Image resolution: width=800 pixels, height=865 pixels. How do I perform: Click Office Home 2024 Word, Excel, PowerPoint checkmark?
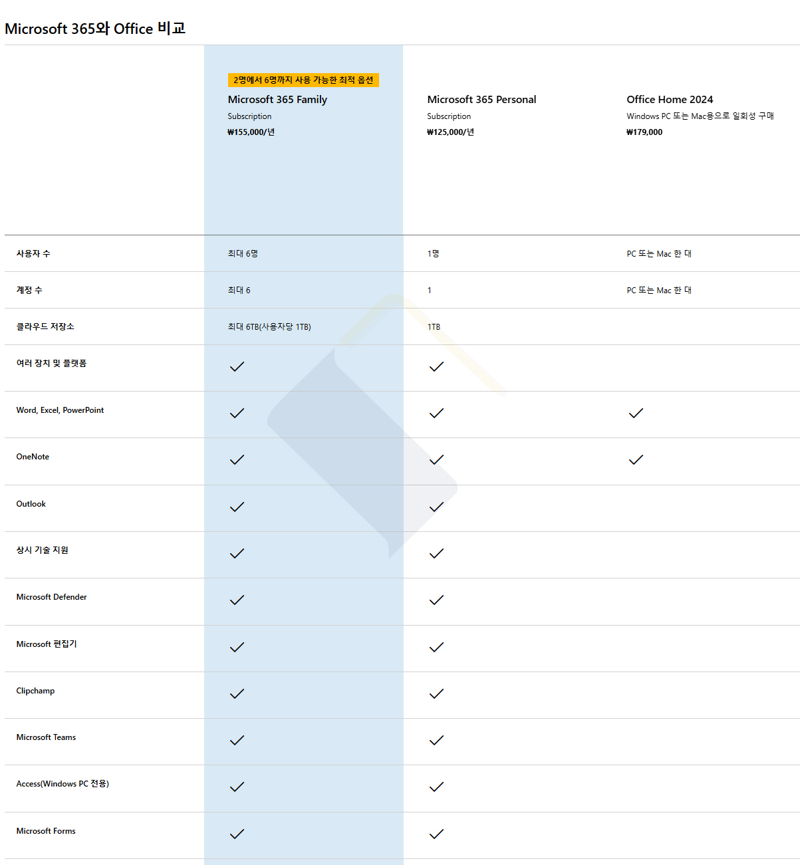[x=636, y=414]
